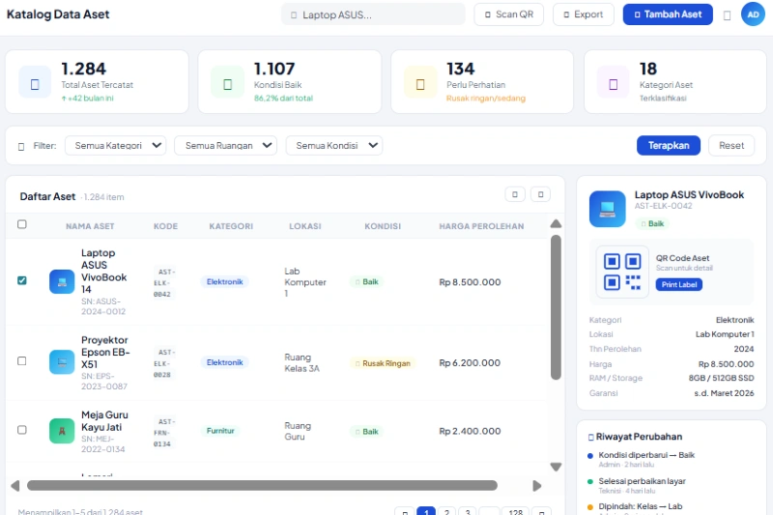773x515 pixels.
Task: Uncheck the Laptop ASUS VivoBook 14 row checkbox
Action: 21,280
